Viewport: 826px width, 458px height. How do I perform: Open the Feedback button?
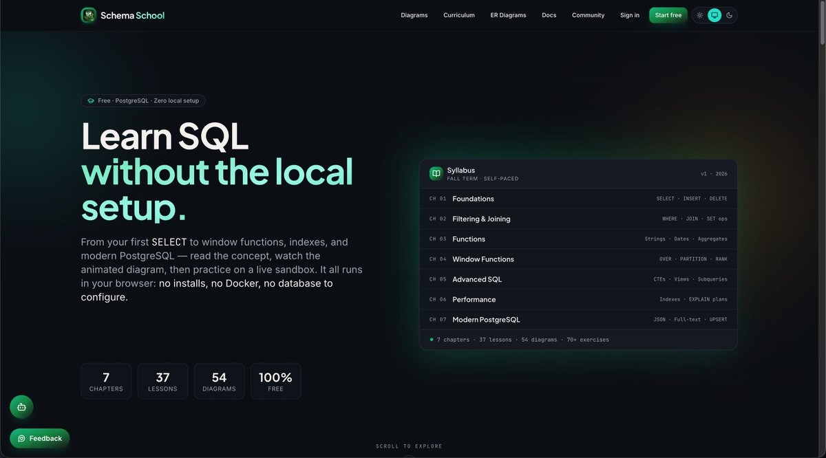[x=40, y=439]
